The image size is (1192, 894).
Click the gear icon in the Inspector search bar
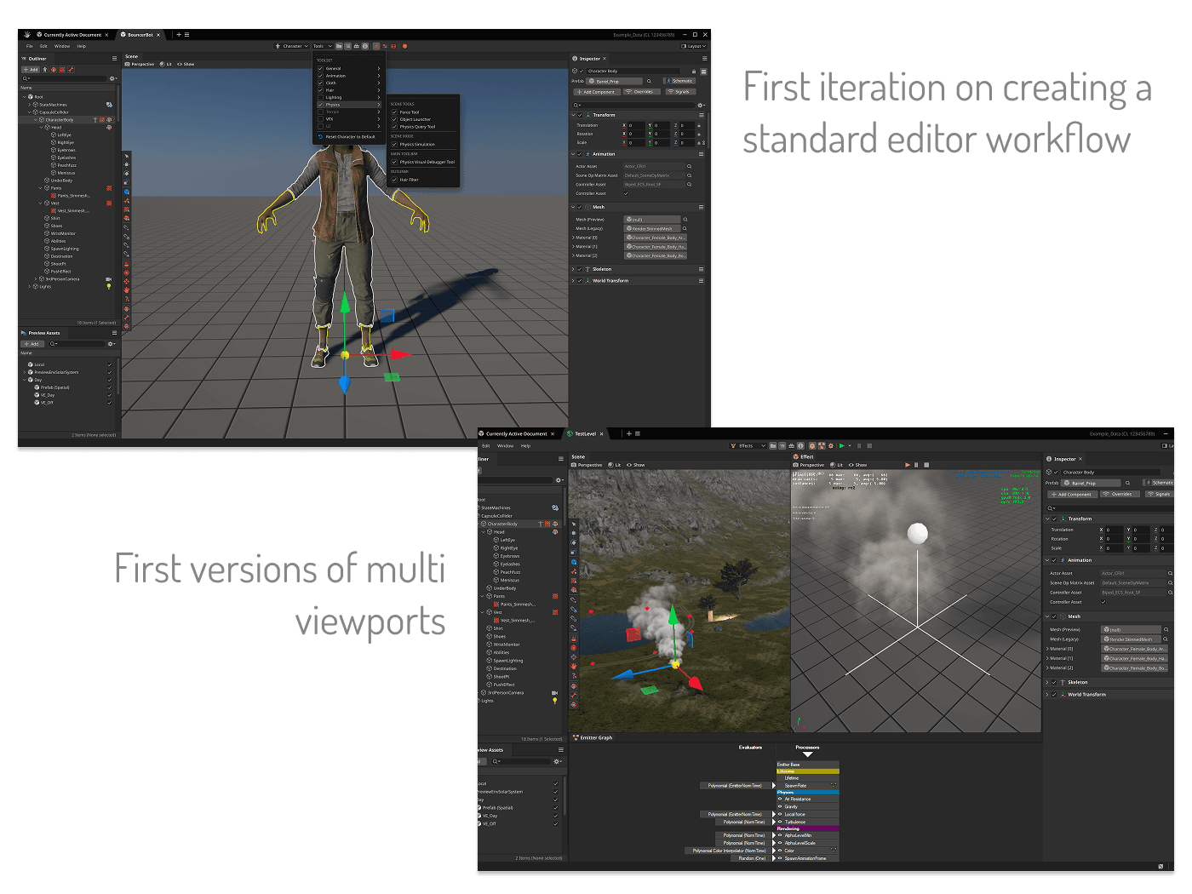(700, 106)
